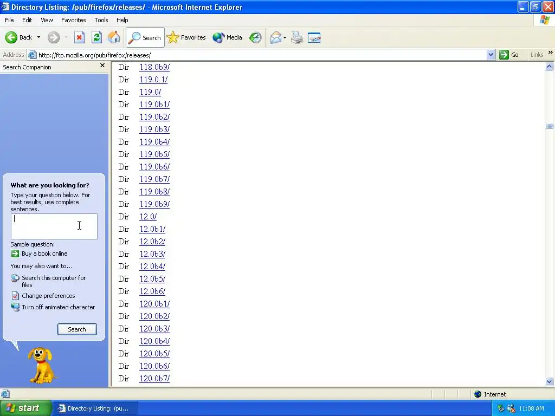Click the Buy a book online sample

click(x=44, y=253)
